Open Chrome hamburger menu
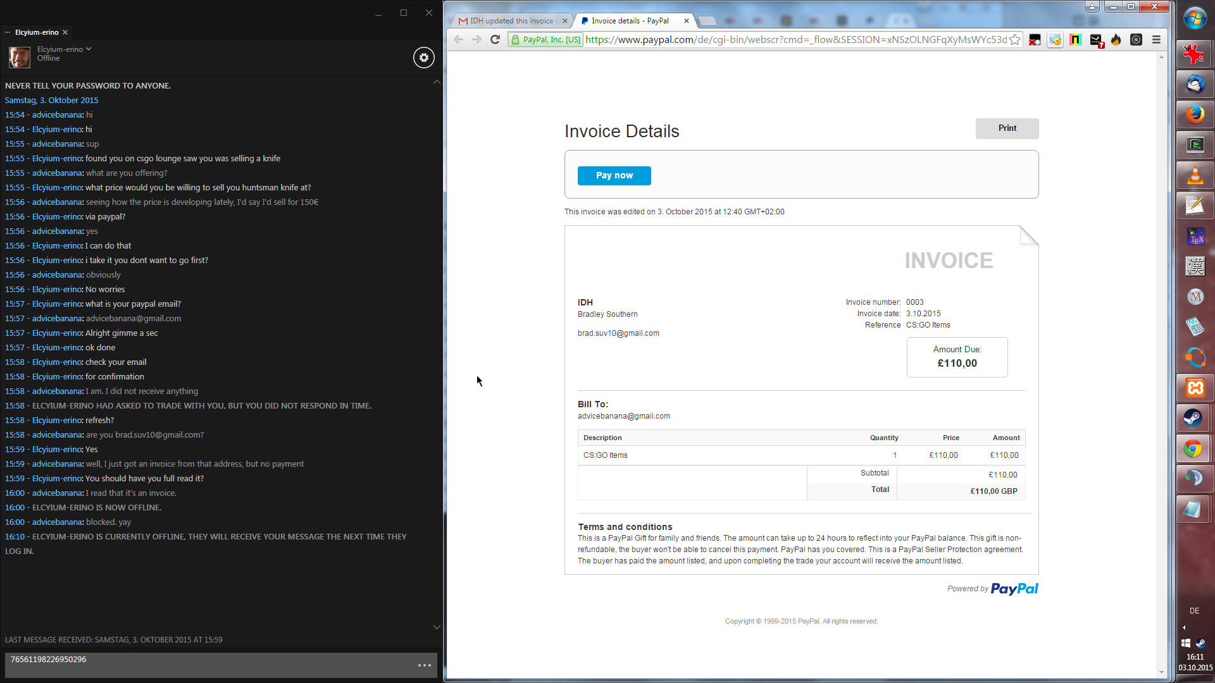1215x683 pixels. pos(1156,40)
